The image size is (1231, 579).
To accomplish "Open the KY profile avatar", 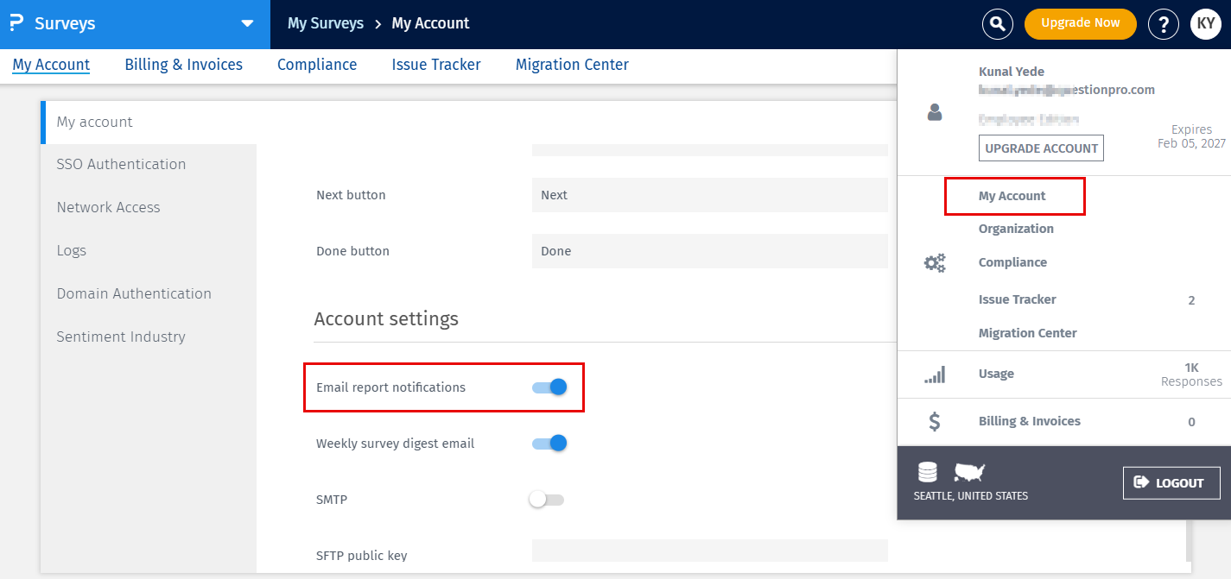I will pyautogui.click(x=1206, y=23).
